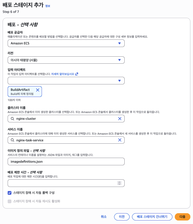Click the 취소 button
The height and width of the screenshot is (224, 193).
coord(104,217)
